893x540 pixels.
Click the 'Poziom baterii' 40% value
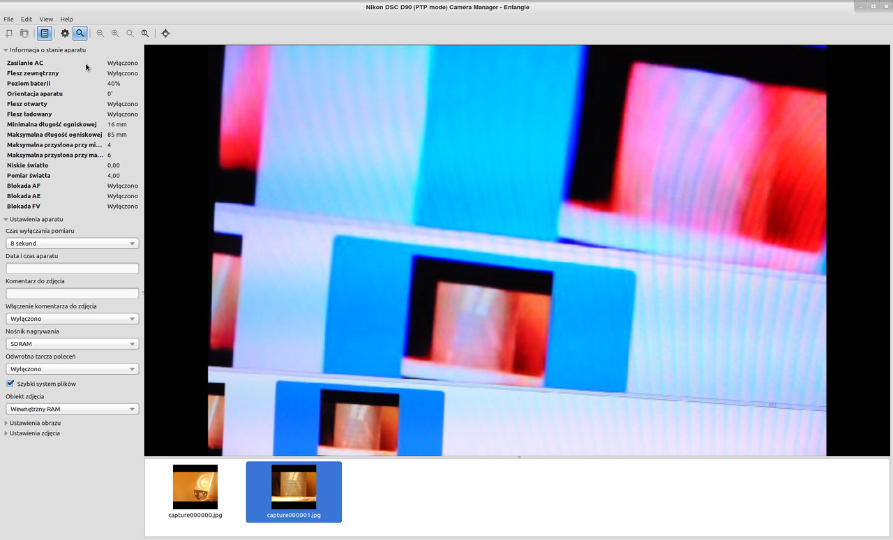114,84
